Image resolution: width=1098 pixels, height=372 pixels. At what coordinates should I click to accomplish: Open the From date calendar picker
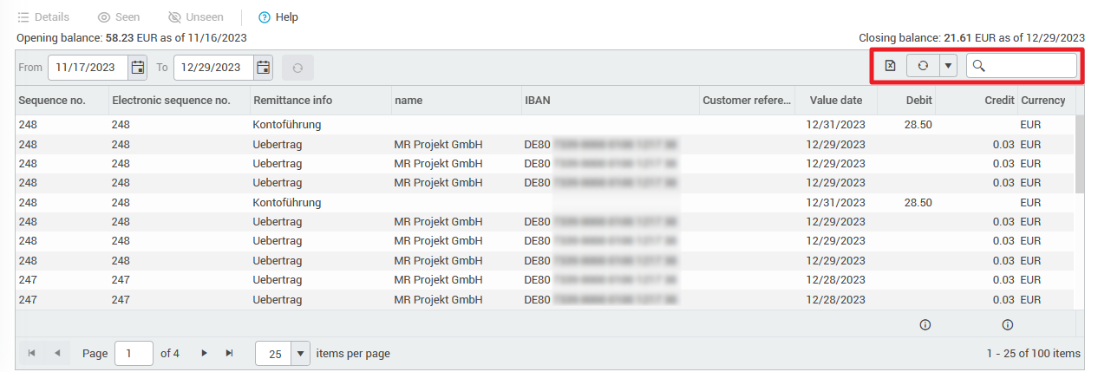(137, 67)
